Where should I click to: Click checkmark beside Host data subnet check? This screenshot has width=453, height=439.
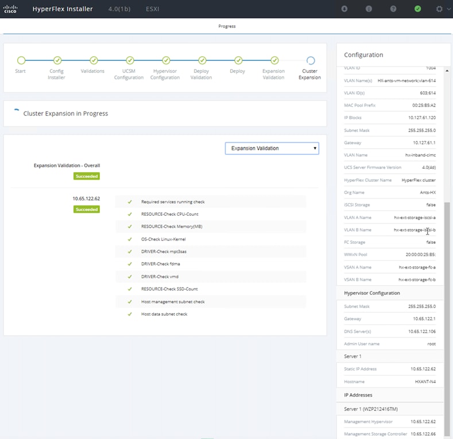coord(130,314)
